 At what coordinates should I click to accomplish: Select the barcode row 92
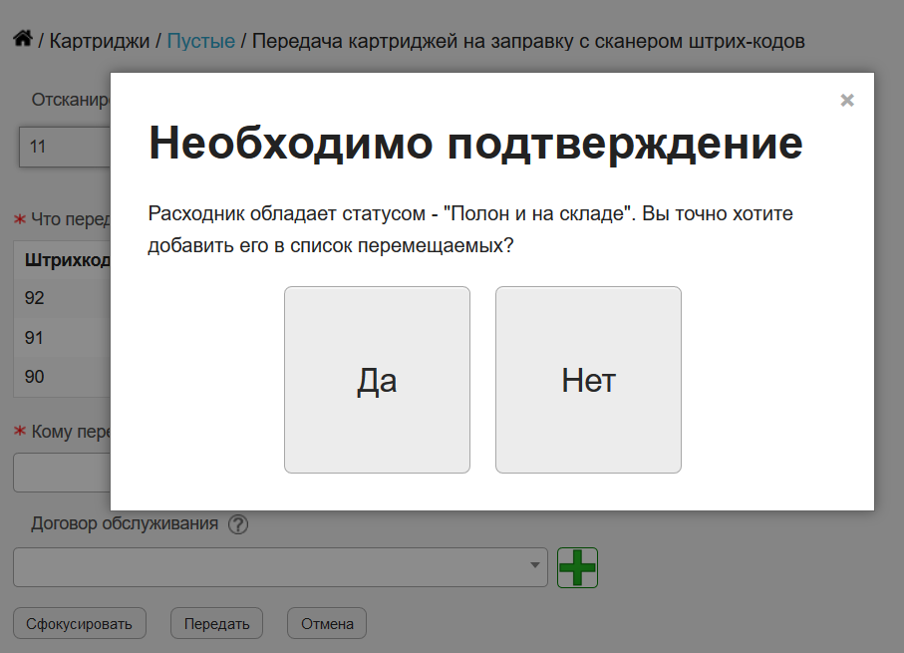pyautogui.click(x=62, y=298)
